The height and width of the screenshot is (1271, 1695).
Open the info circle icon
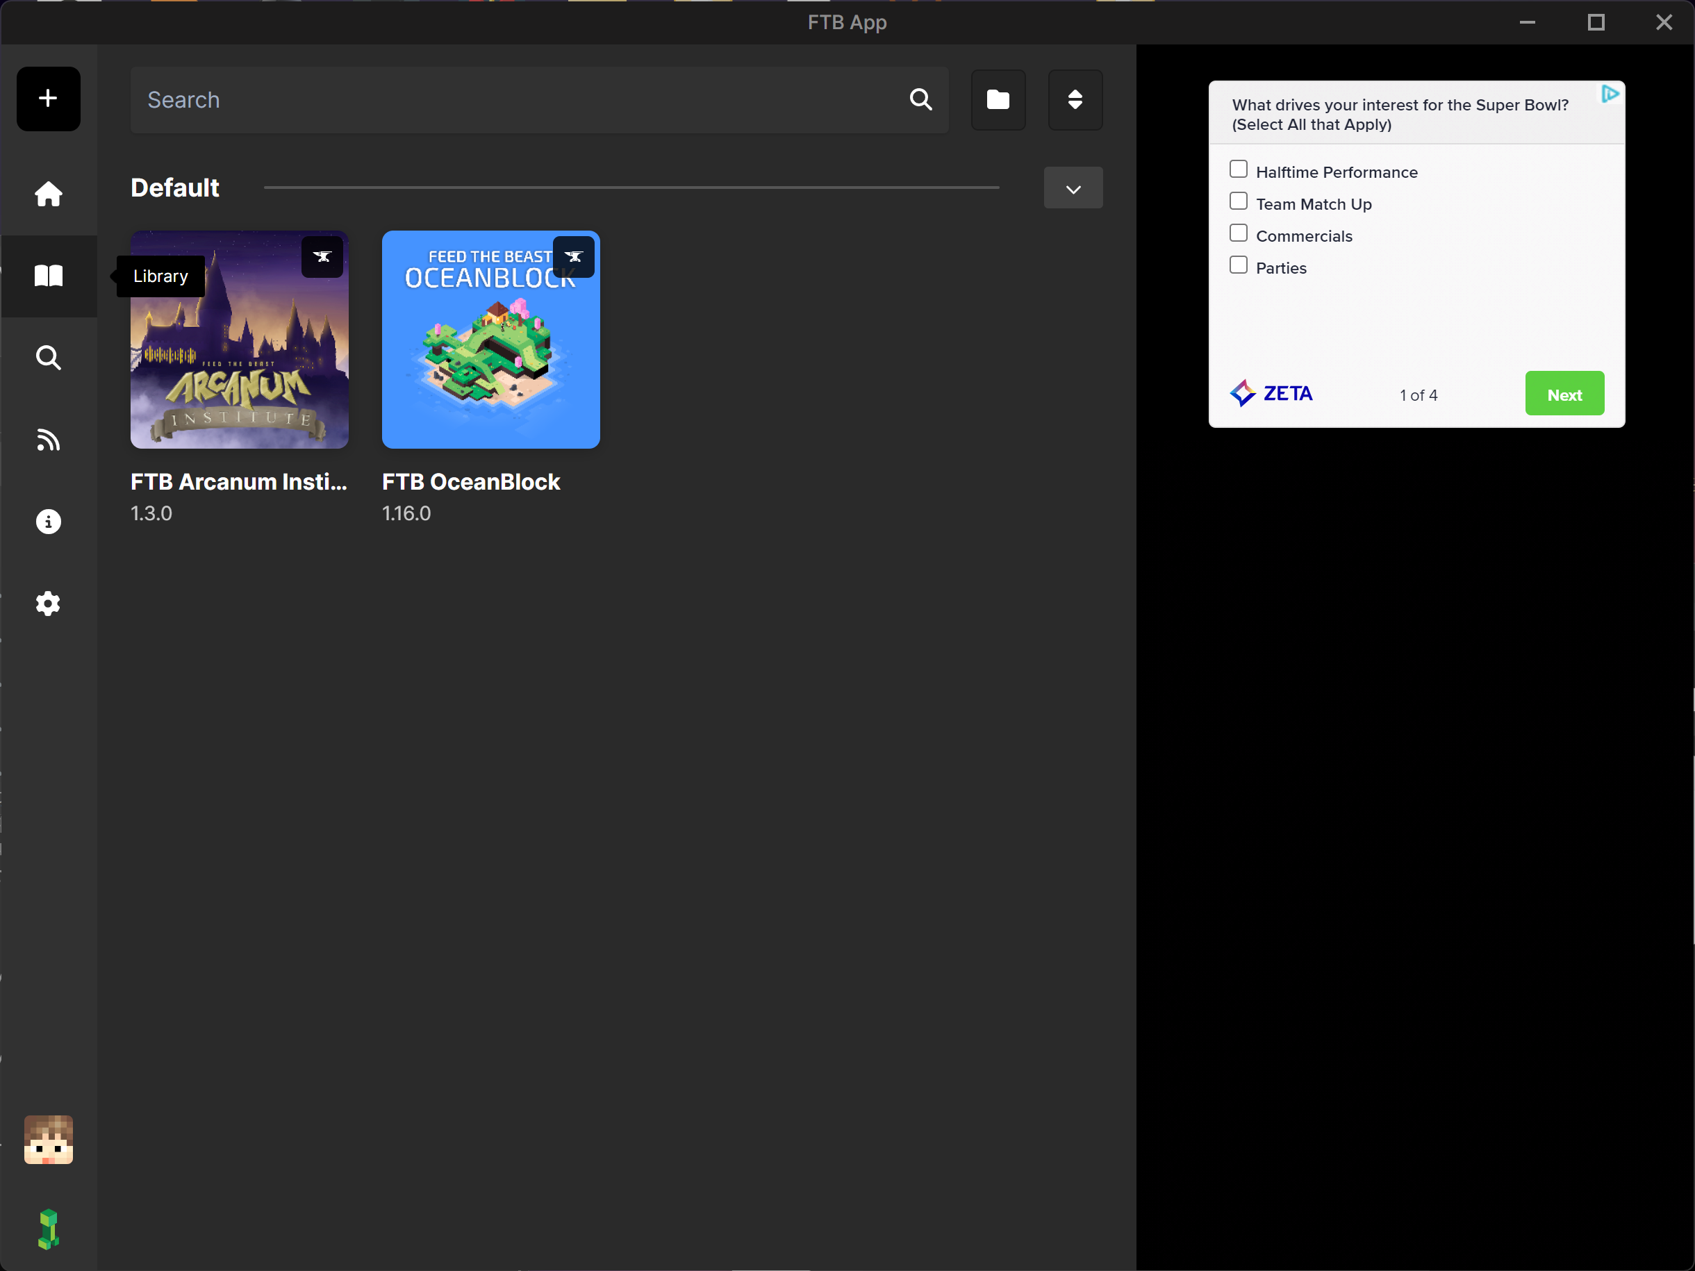[x=48, y=522]
